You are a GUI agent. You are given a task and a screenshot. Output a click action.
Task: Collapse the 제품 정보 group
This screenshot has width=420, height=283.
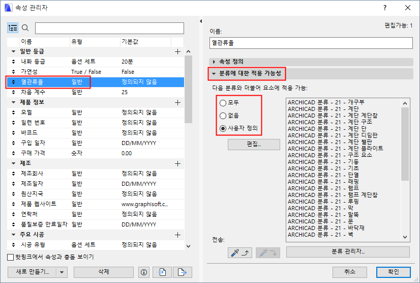click(x=13, y=102)
